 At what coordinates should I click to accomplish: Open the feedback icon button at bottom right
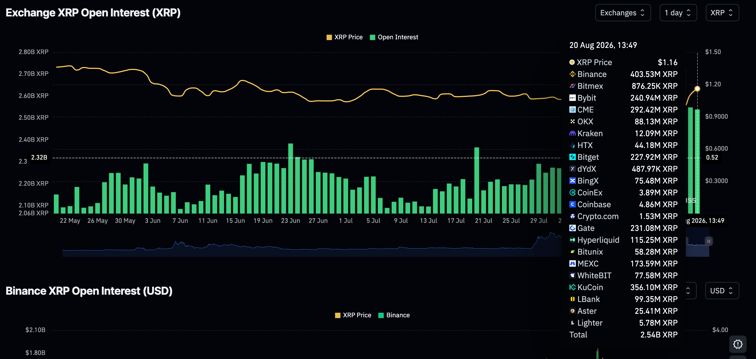tap(738, 344)
